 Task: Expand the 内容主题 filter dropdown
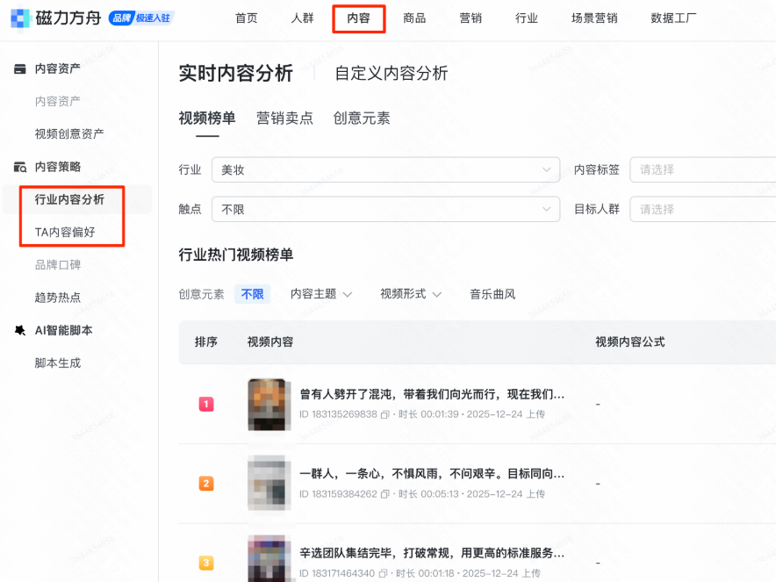point(320,294)
